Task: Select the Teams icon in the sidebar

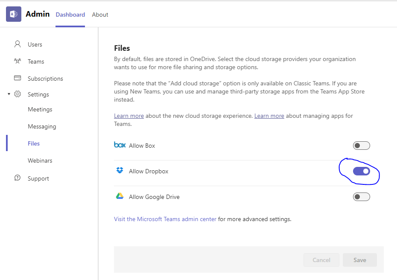Action: tap(17, 61)
